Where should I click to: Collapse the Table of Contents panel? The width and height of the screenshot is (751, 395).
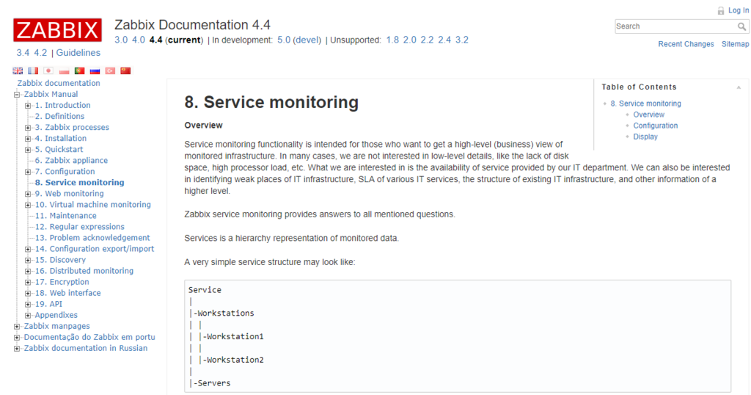click(x=739, y=87)
